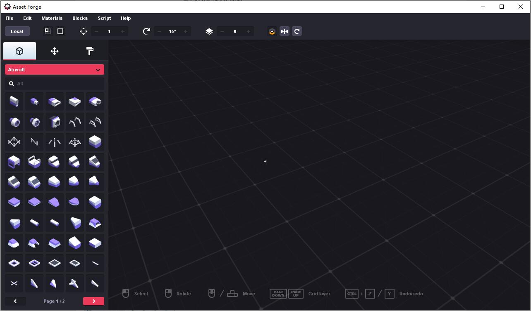The height and width of the screenshot is (311, 531).
Task: Toggle the lighting indicator on the toolbar
Action: pyautogui.click(x=272, y=31)
